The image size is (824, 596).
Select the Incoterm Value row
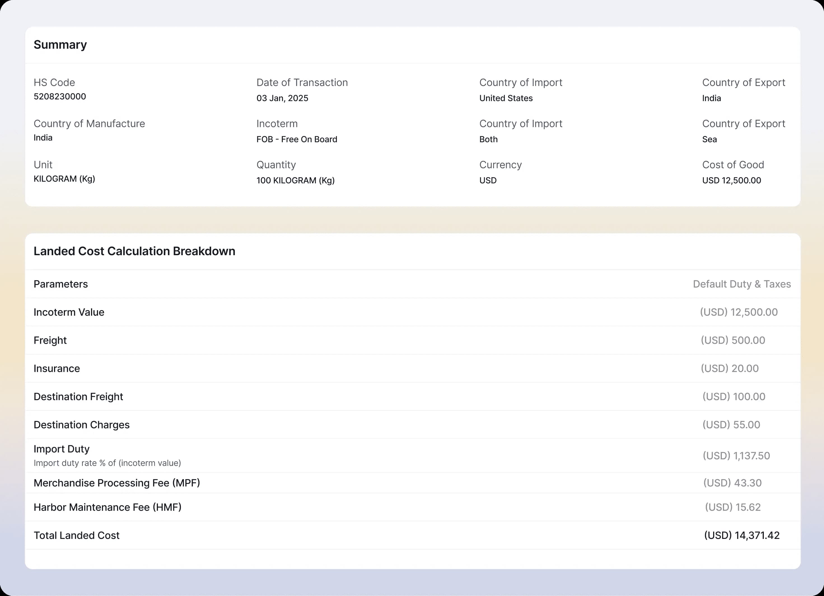[x=69, y=312]
